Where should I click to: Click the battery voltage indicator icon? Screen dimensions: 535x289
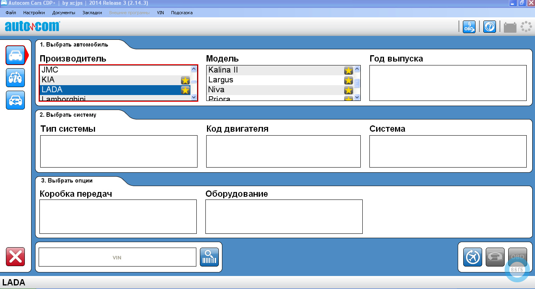pyautogui.click(x=510, y=27)
